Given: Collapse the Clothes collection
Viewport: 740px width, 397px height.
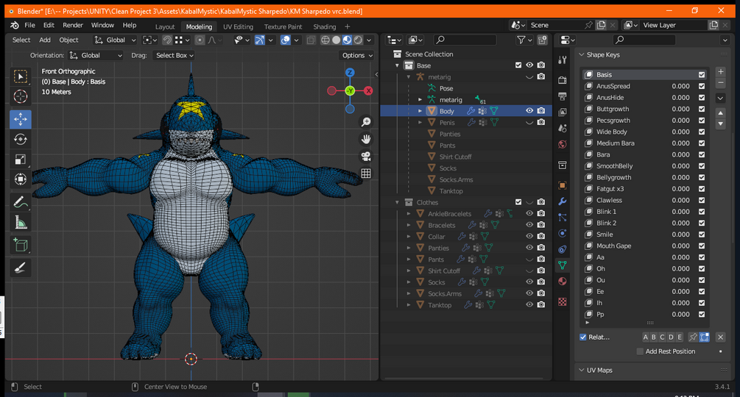Looking at the screenshot, I should pyautogui.click(x=397, y=202).
